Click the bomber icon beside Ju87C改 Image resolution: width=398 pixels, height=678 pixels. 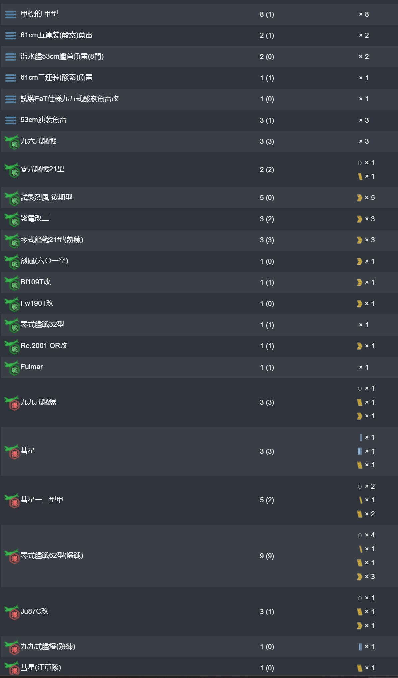click(12, 612)
